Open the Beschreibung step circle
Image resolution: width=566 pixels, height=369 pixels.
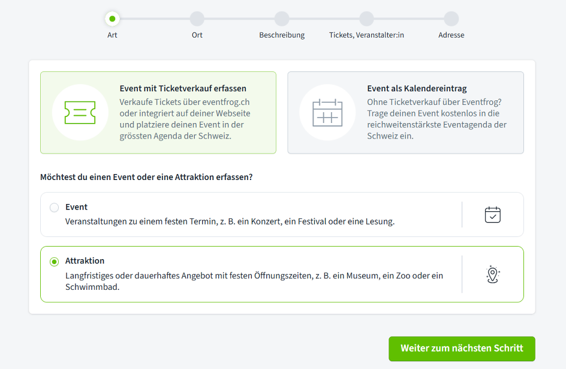tap(282, 19)
